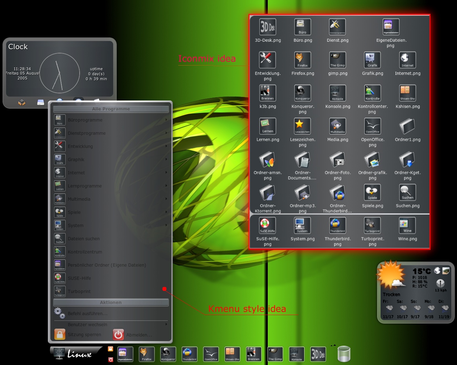
Task: Expand the Dienstprogramme submenu arrow
Action: [166, 133]
